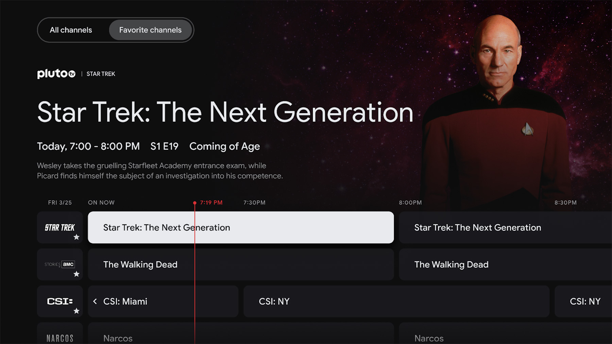Open the highlighted Star Trek: The Next Generation program

point(241,227)
